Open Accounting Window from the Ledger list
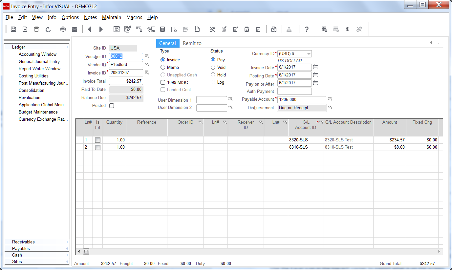This screenshot has width=452, height=270. [37, 54]
